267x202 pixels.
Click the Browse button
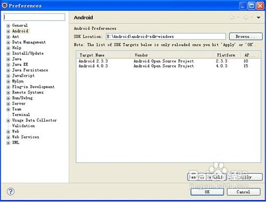(x=246, y=36)
